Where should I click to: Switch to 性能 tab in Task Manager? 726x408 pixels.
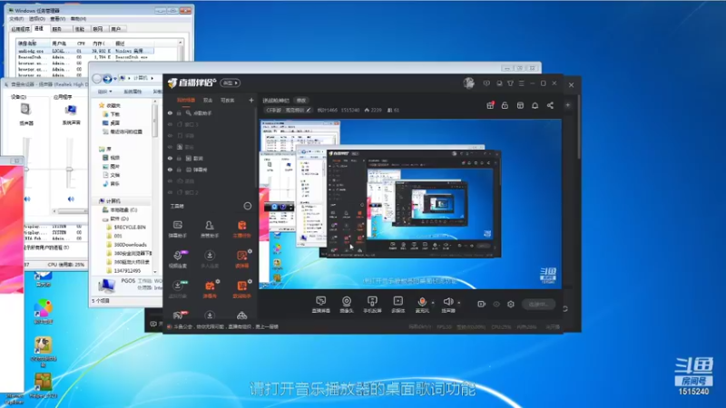coord(80,29)
